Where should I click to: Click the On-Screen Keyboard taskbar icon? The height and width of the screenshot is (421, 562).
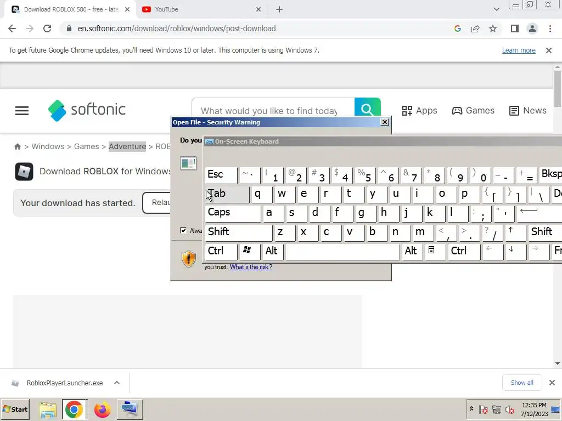130,409
